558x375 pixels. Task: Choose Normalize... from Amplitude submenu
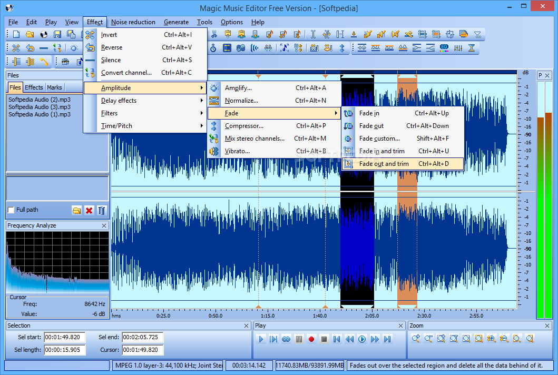(x=274, y=101)
